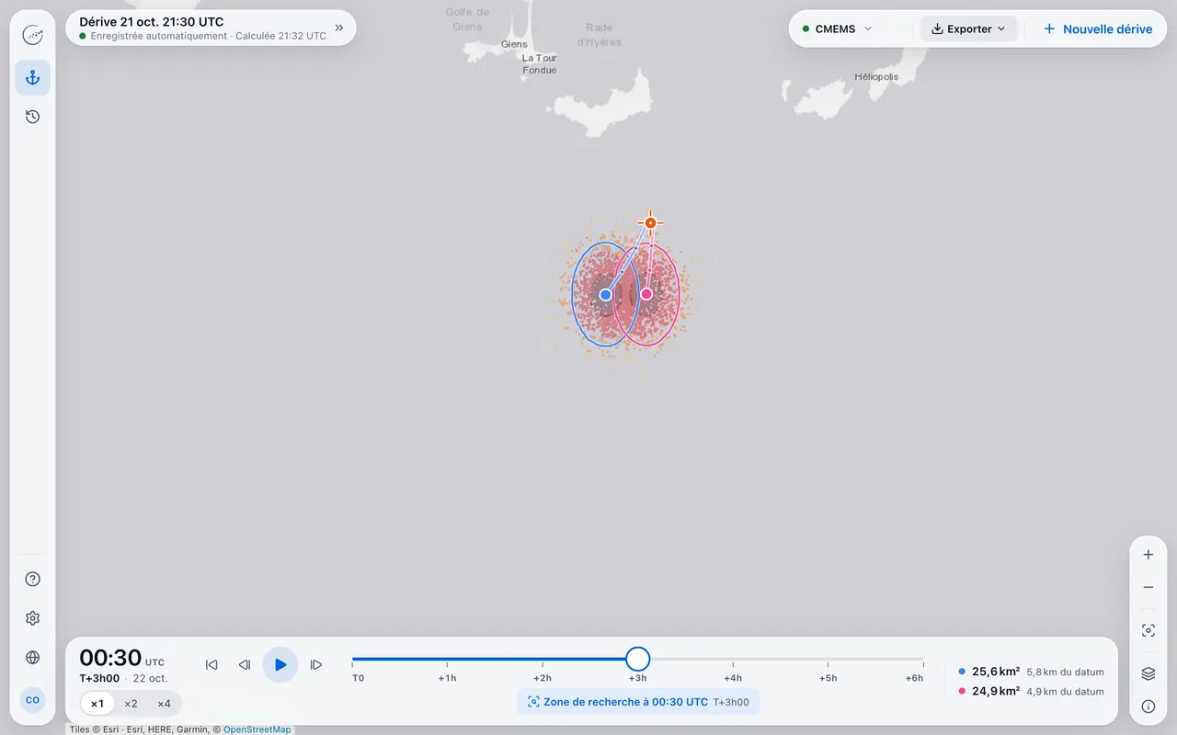This screenshot has width=1177, height=735.
Task: Step forward one frame
Action: [x=316, y=665]
